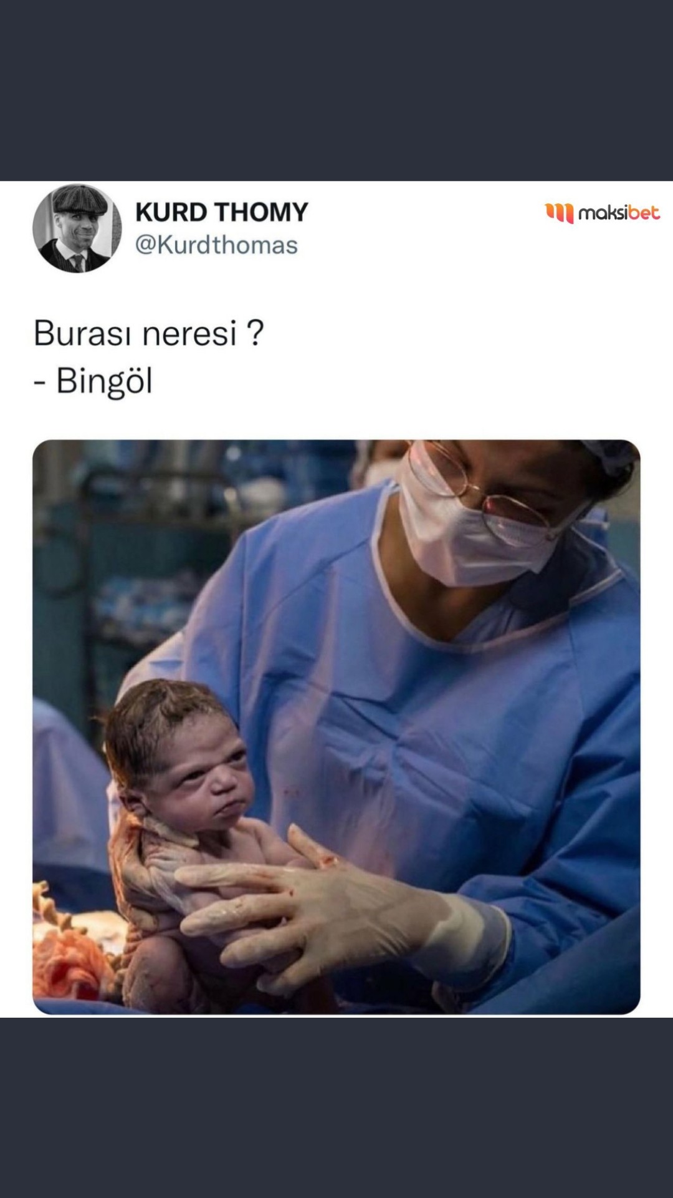The width and height of the screenshot is (673, 1198).
Task: Tap the question mark in tweet text
Action: pyautogui.click(x=255, y=333)
